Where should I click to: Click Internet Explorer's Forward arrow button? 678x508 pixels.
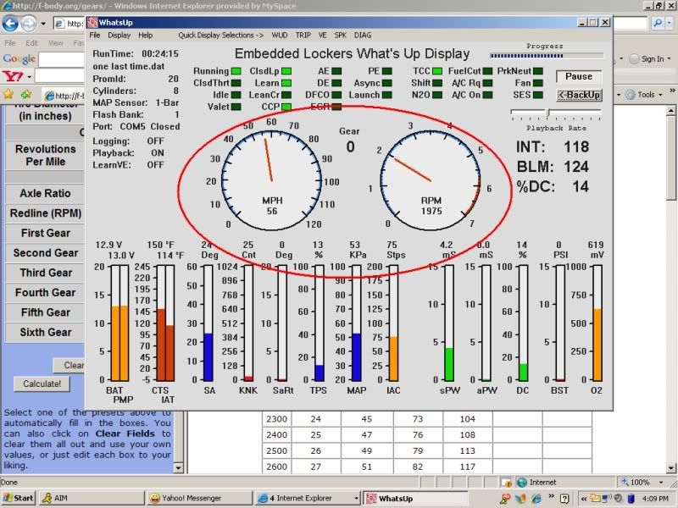tap(29, 24)
